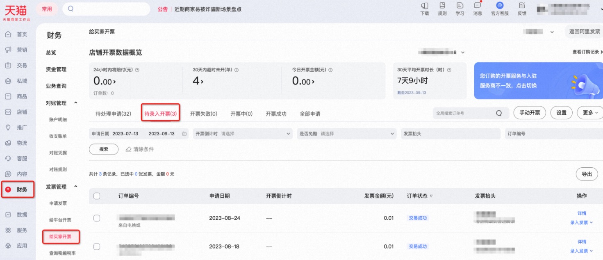Click the 学习 learning icon
The width and height of the screenshot is (603, 260).
tap(460, 5)
